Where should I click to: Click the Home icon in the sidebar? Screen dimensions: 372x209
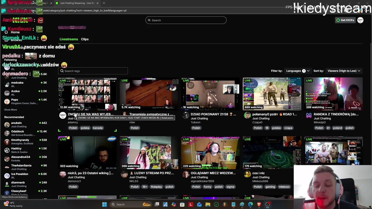pos(6,32)
